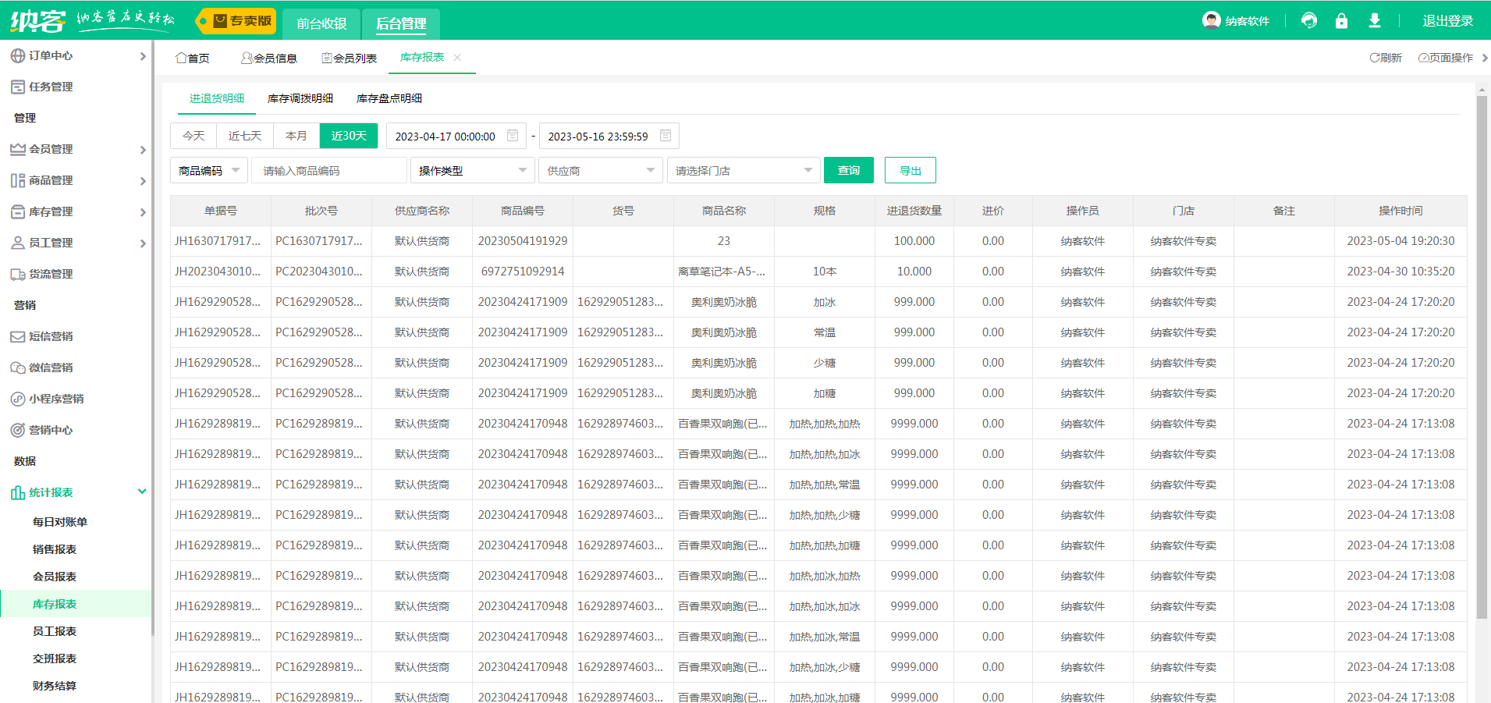The width and height of the screenshot is (1491, 703).
Task: Select the 近七天 date range option
Action: click(245, 136)
